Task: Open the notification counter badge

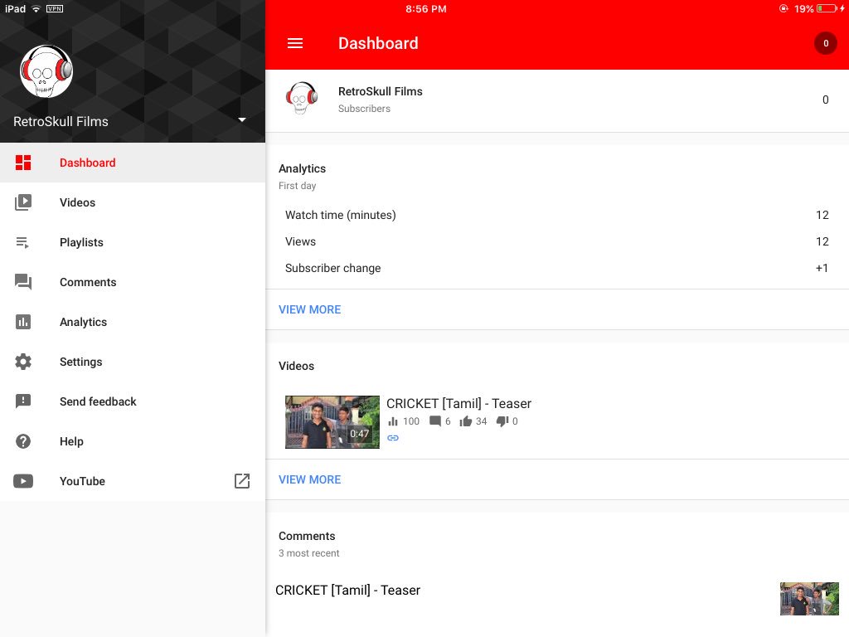Action: click(x=826, y=43)
